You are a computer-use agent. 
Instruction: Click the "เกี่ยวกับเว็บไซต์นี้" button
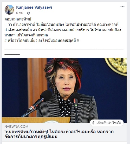[x=107, y=123]
